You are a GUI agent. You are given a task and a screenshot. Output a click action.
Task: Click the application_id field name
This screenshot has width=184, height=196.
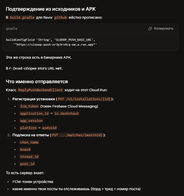(x=34, y=114)
